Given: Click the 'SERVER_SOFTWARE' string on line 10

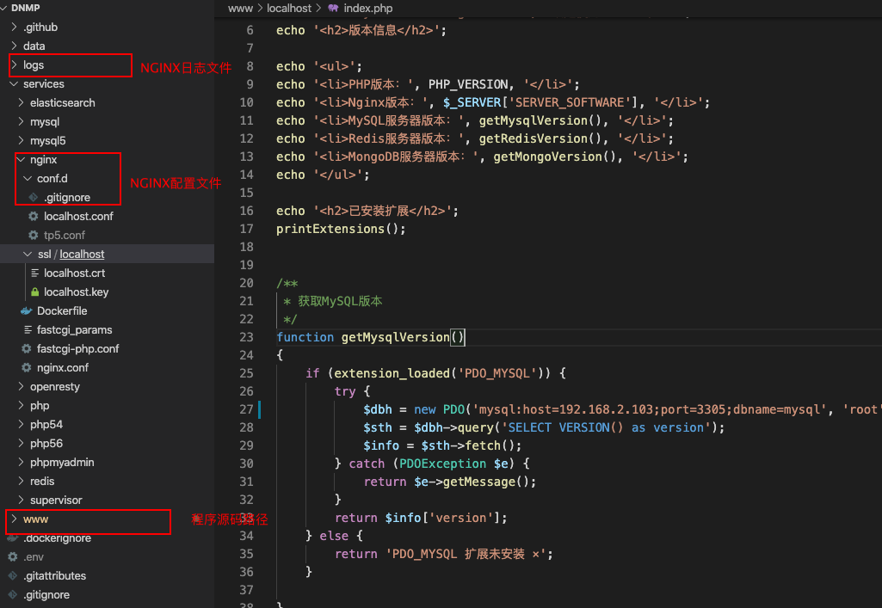Looking at the screenshot, I should click(x=570, y=102).
